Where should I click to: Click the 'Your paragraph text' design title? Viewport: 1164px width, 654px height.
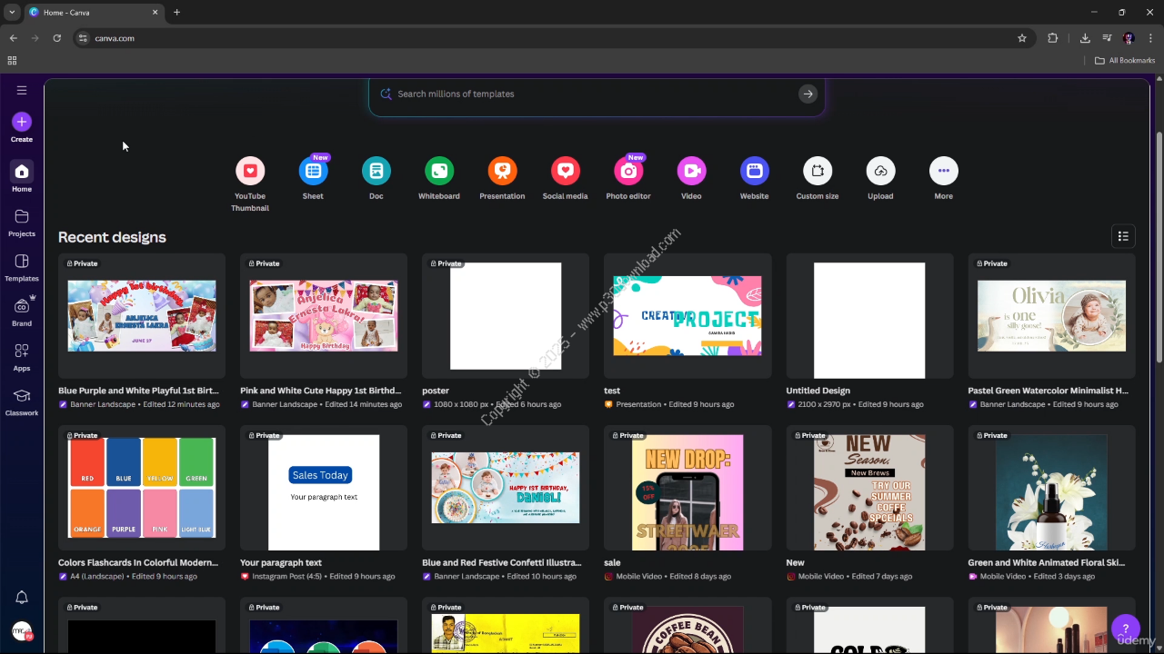pyautogui.click(x=281, y=562)
